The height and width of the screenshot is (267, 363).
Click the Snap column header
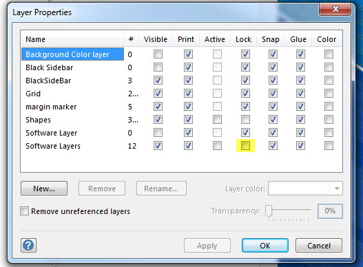click(271, 39)
